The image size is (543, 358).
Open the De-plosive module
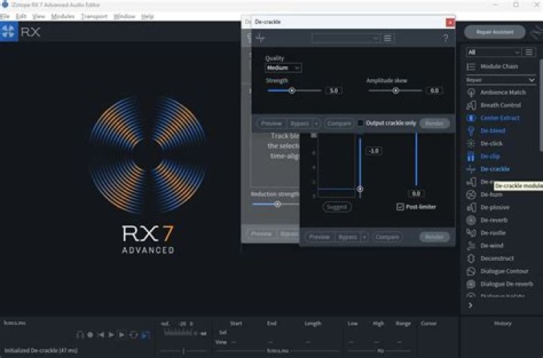pyautogui.click(x=495, y=207)
